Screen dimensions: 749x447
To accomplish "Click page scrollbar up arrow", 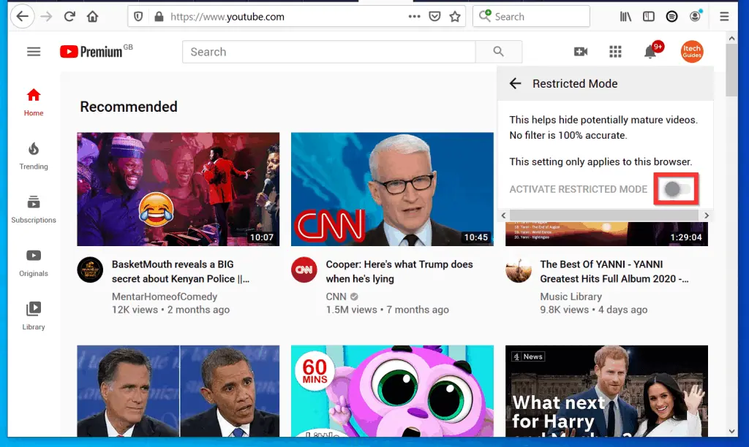I will pyautogui.click(x=731, y=38).
